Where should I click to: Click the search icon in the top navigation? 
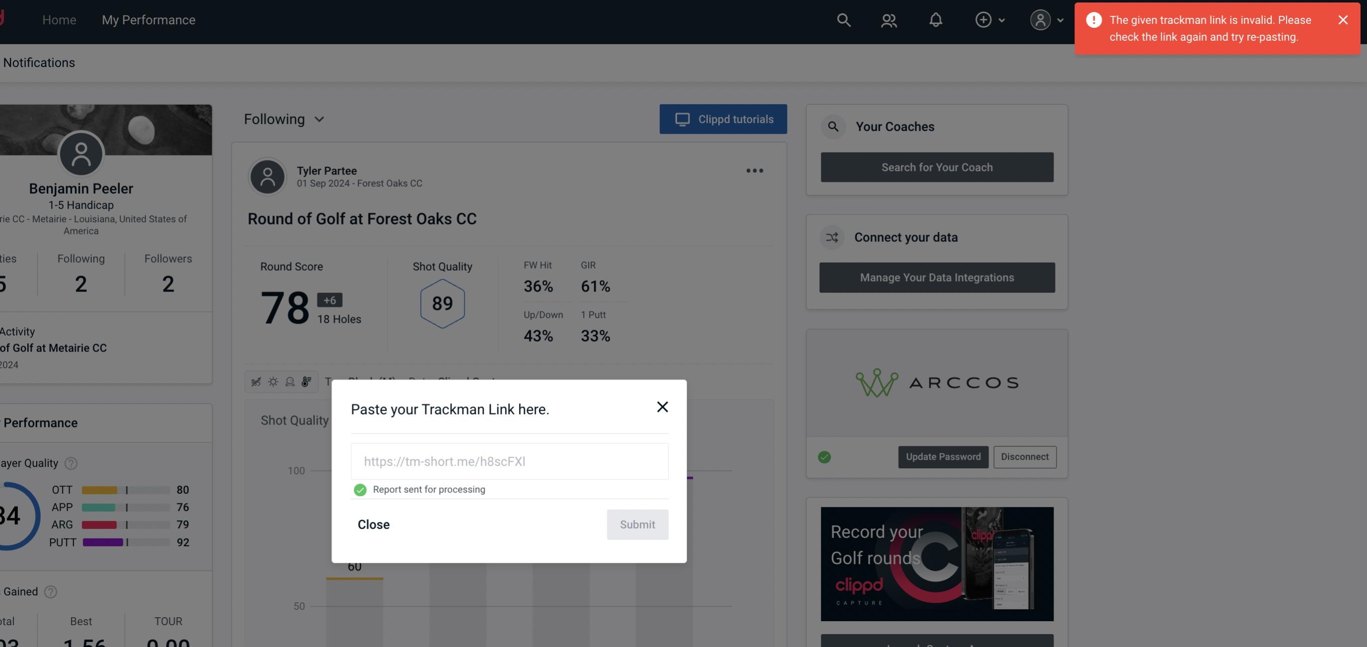click(x=842, y=19)
